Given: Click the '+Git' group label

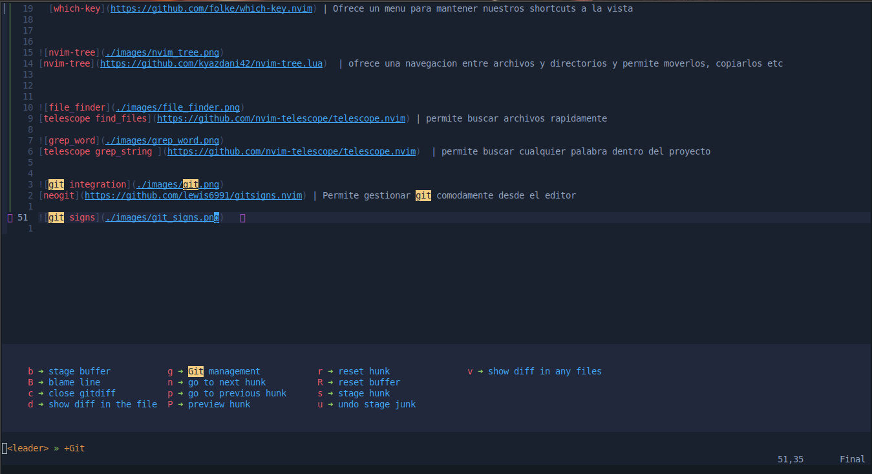Looking at the screenshot, I should (x=74, y=448).
